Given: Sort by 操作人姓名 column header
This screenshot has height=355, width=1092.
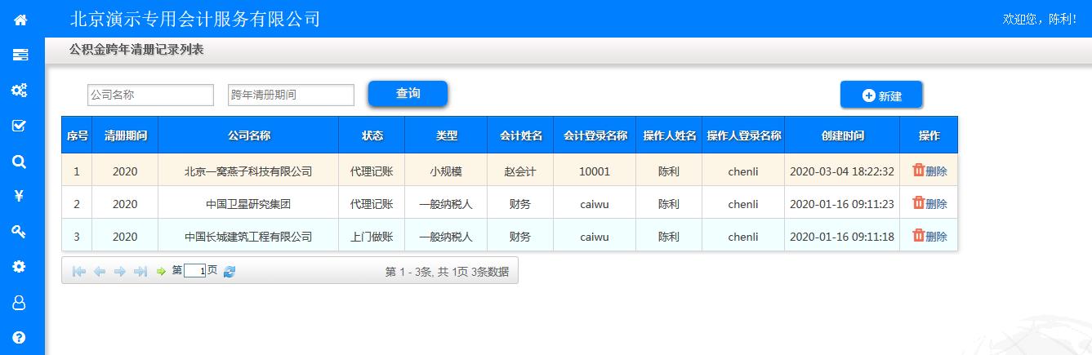Looking at the screenshot, I should (x=669, y=135).
